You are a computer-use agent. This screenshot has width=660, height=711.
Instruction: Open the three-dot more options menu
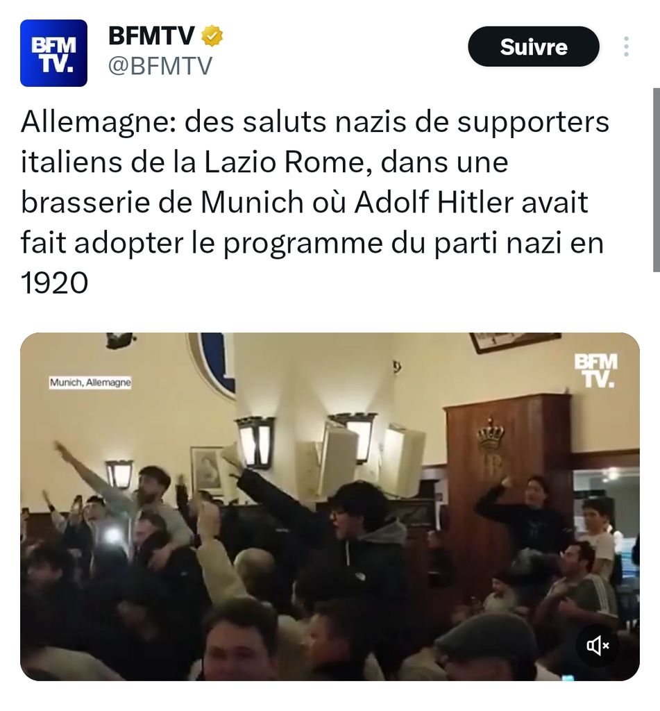tap(626, 47)
